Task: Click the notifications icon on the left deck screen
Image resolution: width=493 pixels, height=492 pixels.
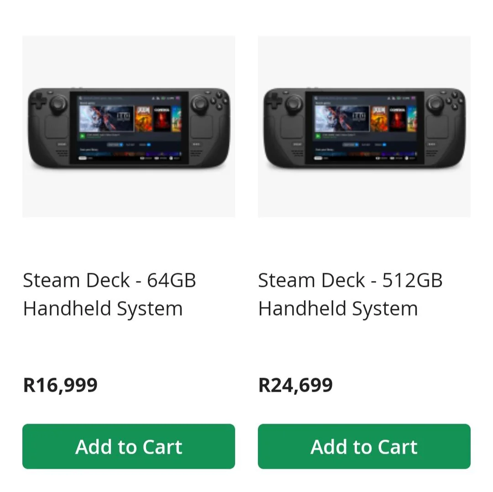Action: 158,98
